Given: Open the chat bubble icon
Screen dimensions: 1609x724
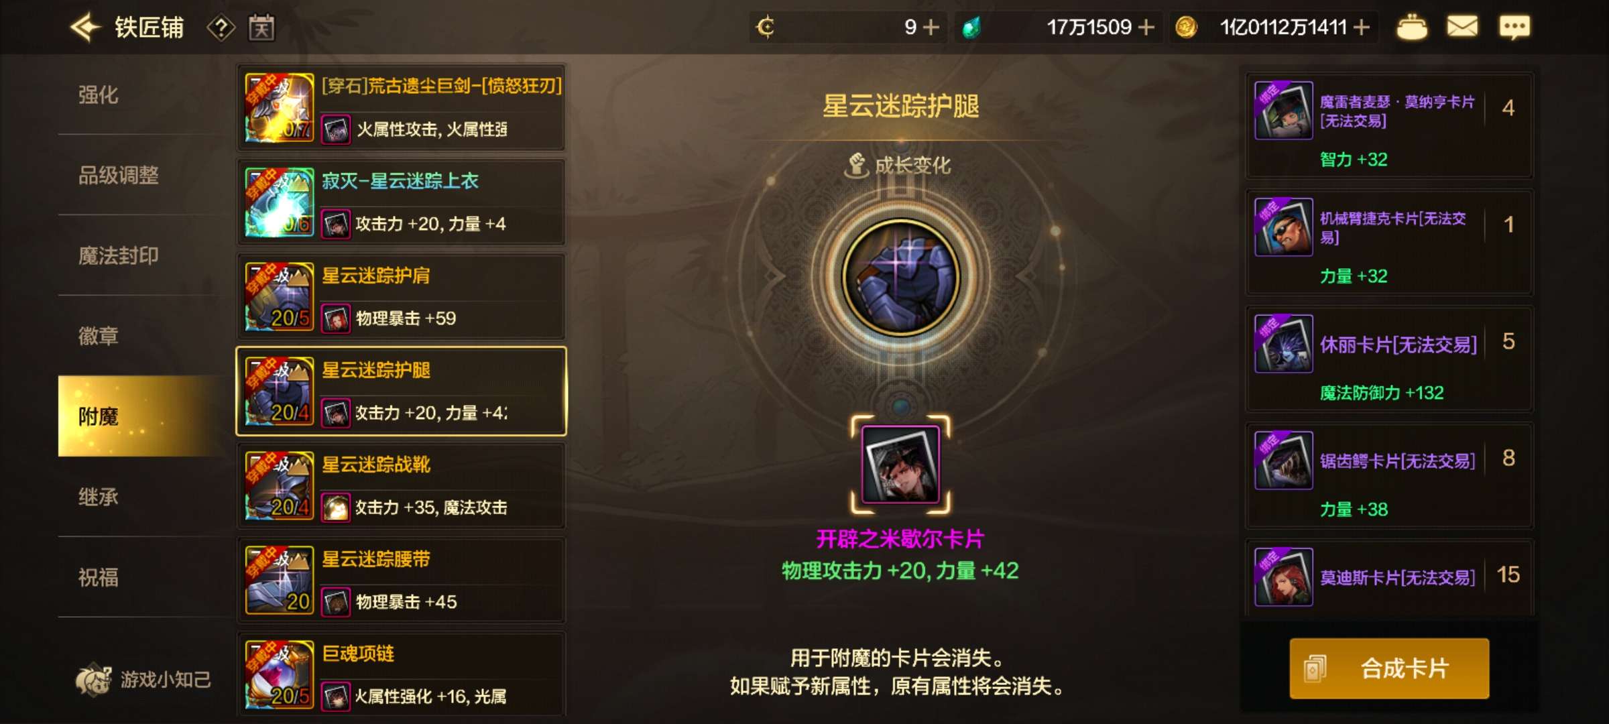Looking at the screenshot, I should point(1514,27).
